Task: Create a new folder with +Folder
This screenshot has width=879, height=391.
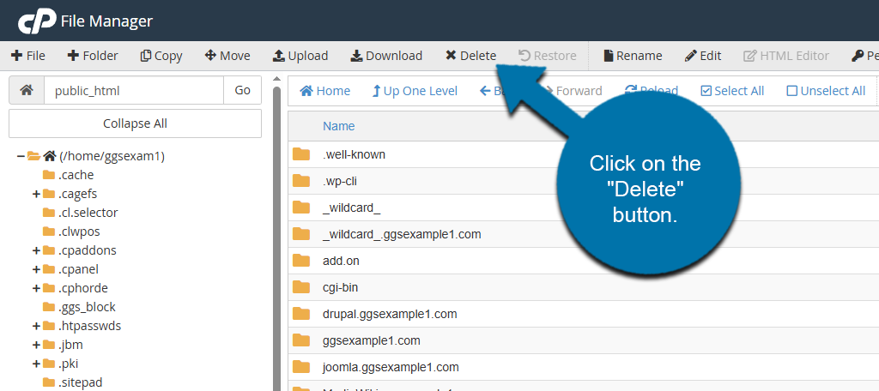Action: click(x=92, y=56)
